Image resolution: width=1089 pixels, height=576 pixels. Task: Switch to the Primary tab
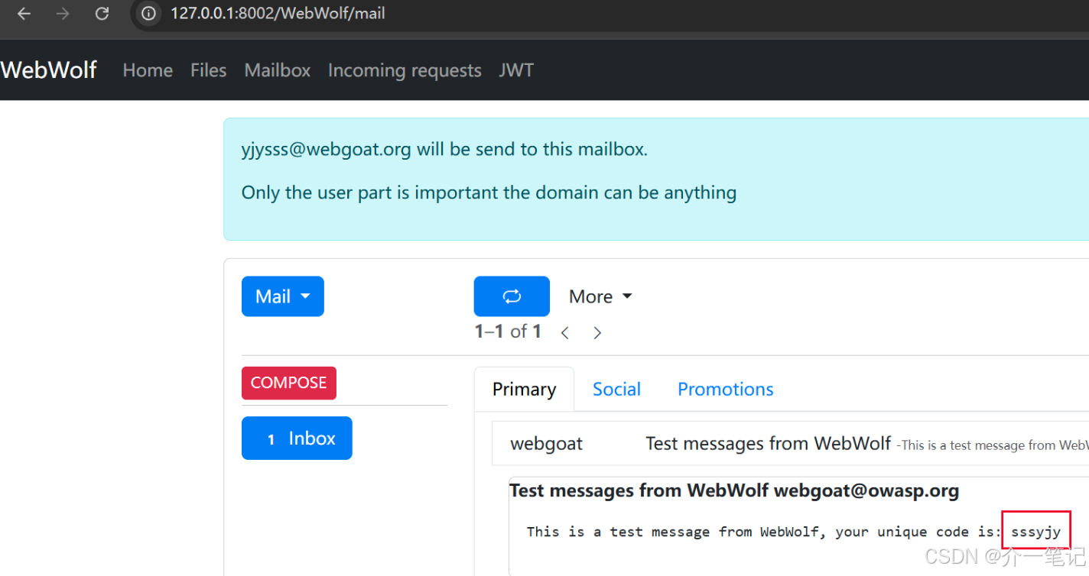pos(524,390)
